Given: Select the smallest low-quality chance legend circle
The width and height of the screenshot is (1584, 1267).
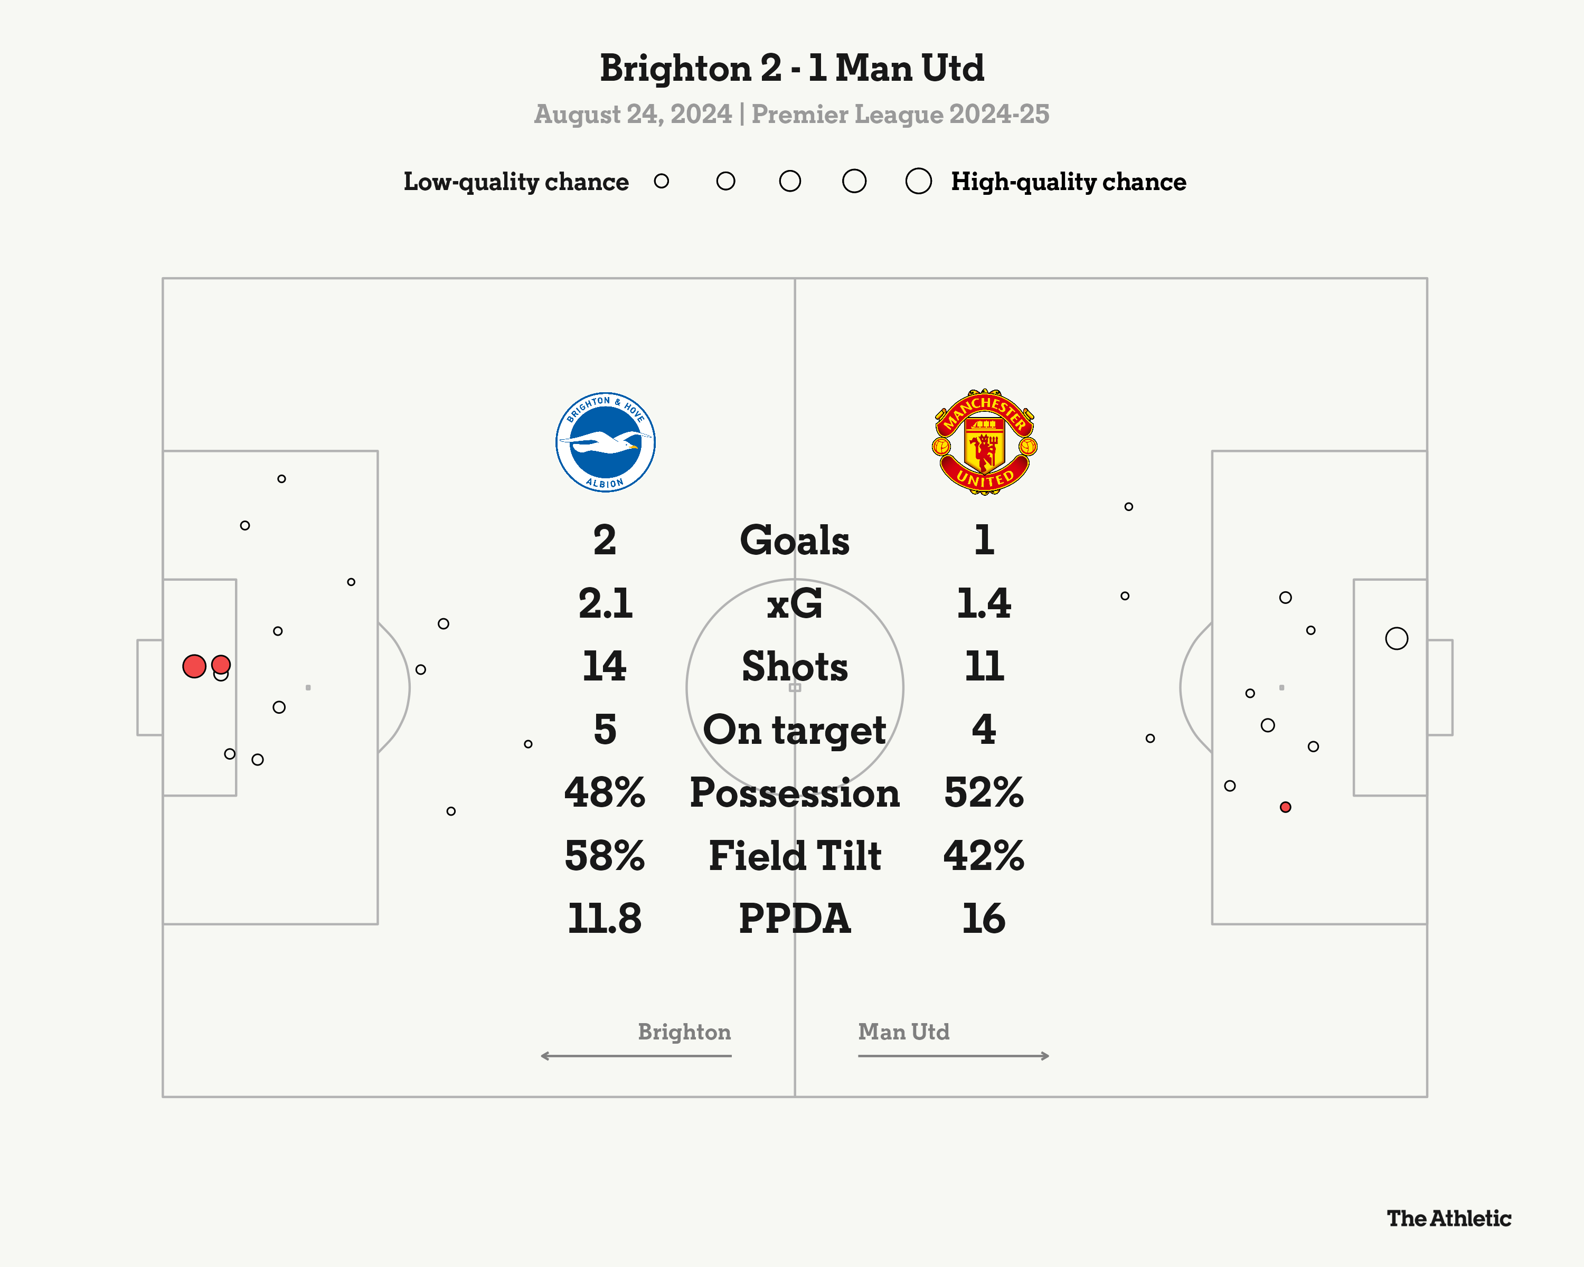Looking at the screenshot, I should (x=661, y=181).
